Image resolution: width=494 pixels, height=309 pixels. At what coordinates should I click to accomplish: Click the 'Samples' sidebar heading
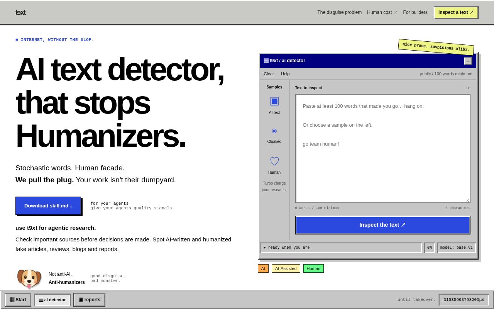[274, 87]
